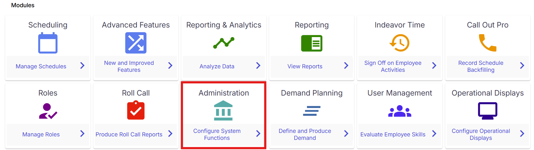Click the User Management people group icon

pyautogui.click(x=400, y=111)
